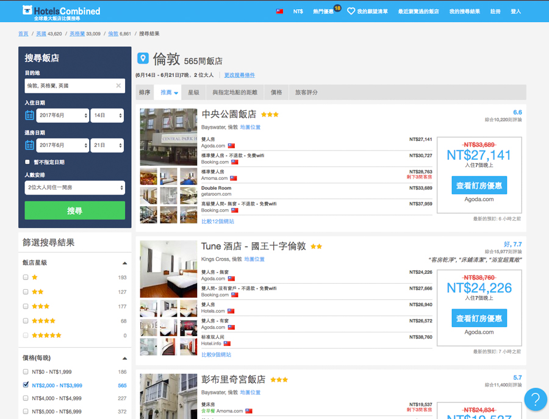This screenshot has width=549, height=419.
Task: Open 最近瀏覽過的飯店 in header
Action: [418, 12]
